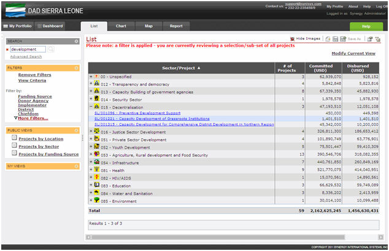Screen dimensions: 389x251
Task: Click the Water and Sanitation icon
Action: click(97, 193)
